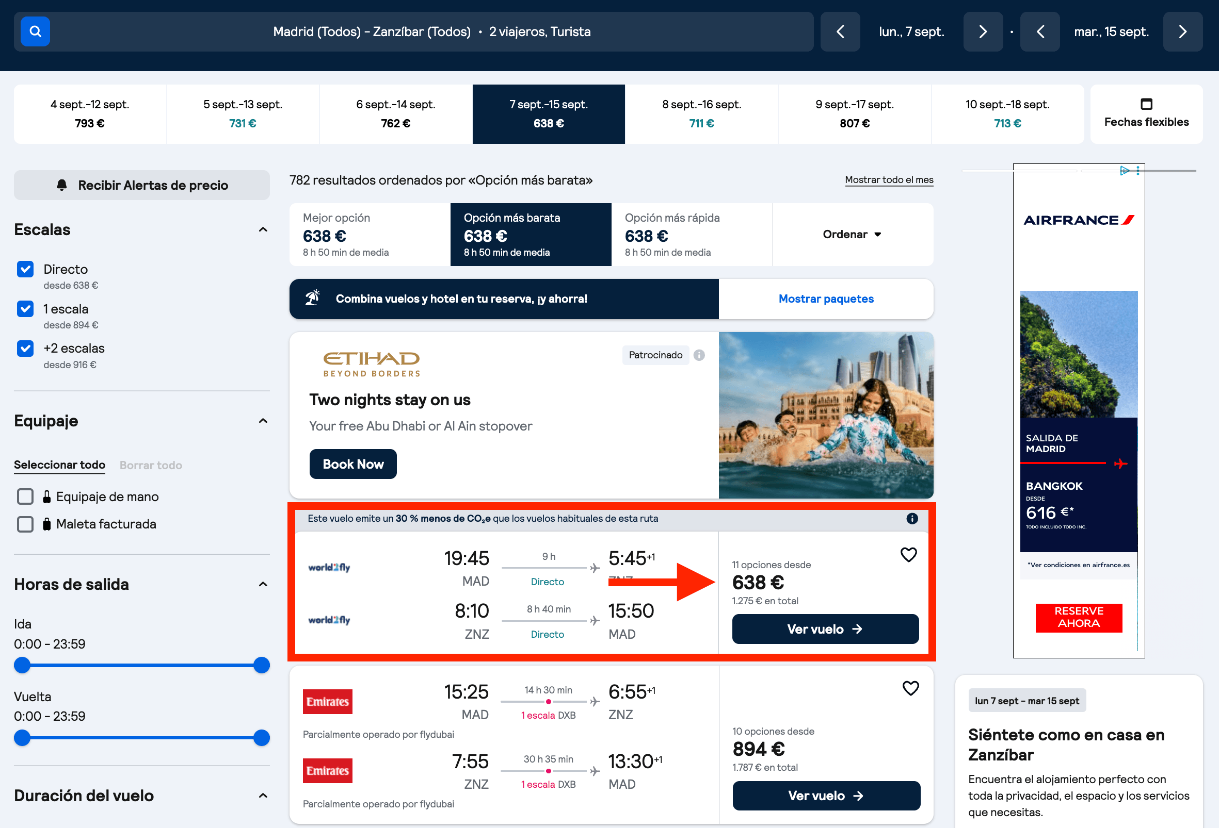Uncheck the 1 escala filter

(x=25, y=309)
